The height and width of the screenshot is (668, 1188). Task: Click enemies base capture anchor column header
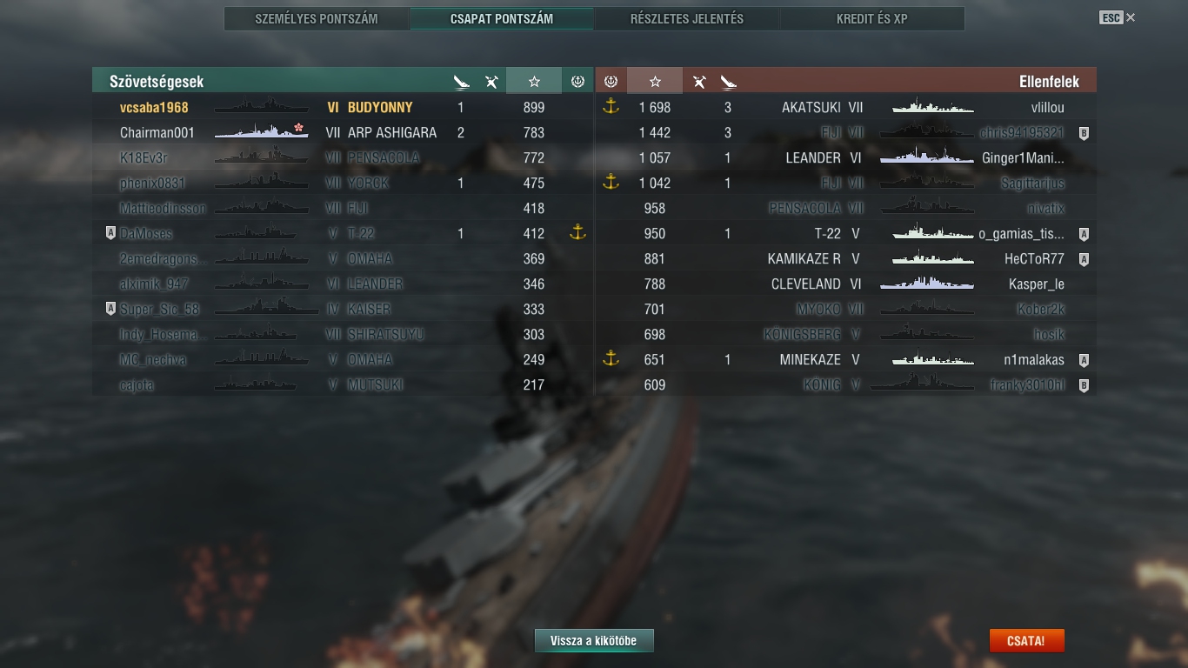coord(611,82)
